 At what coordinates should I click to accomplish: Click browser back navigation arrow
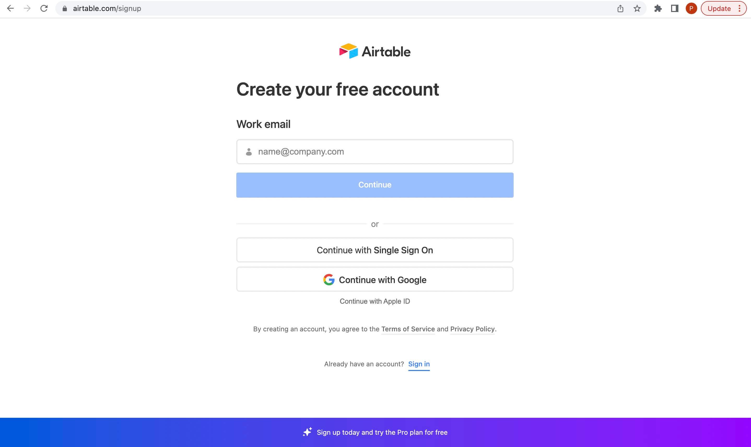click(x=11, y=9)
